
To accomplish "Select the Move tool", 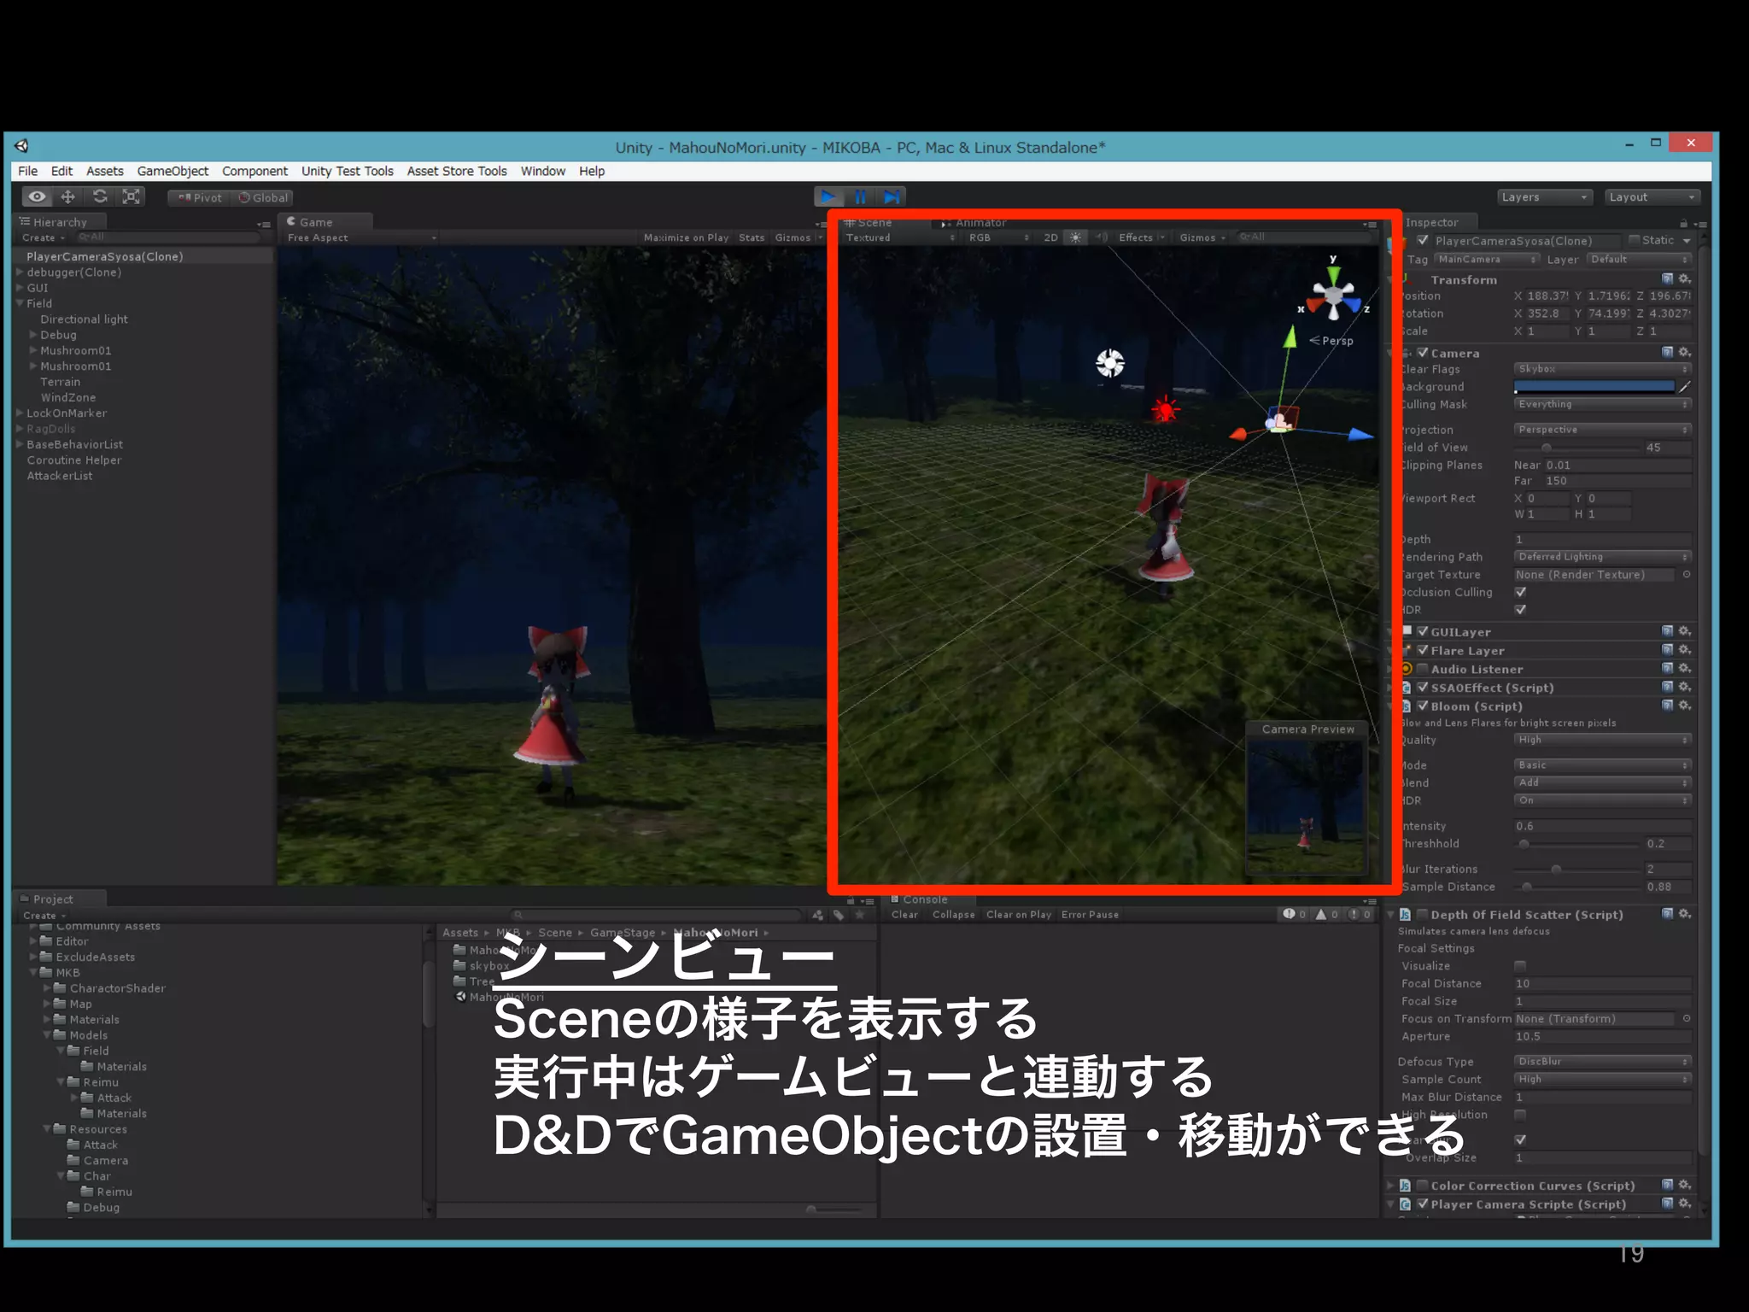I will pos(67,196).
